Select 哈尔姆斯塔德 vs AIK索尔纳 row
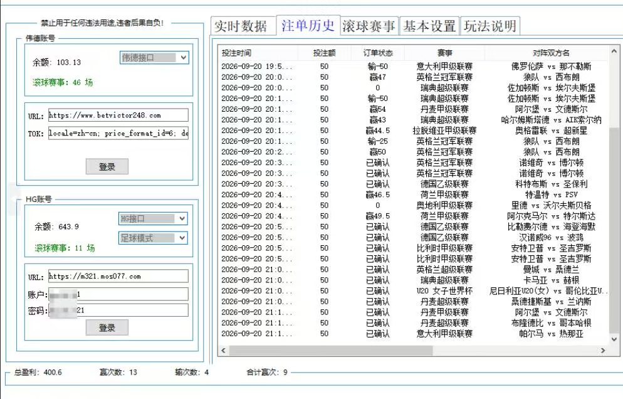 (x=413, y=120)
